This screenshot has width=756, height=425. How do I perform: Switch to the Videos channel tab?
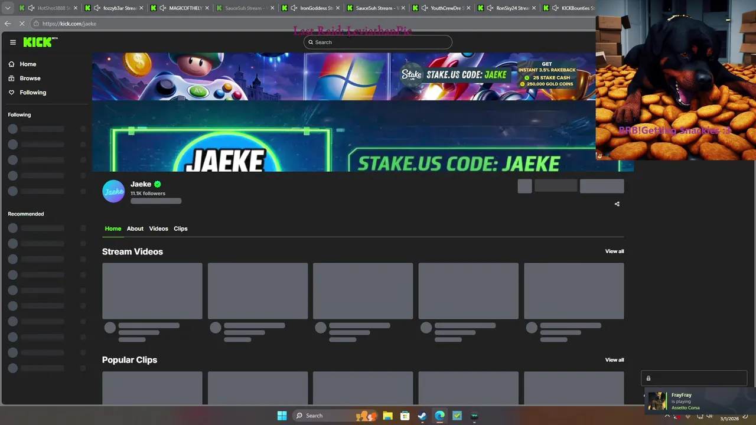(x=158, y=228)
